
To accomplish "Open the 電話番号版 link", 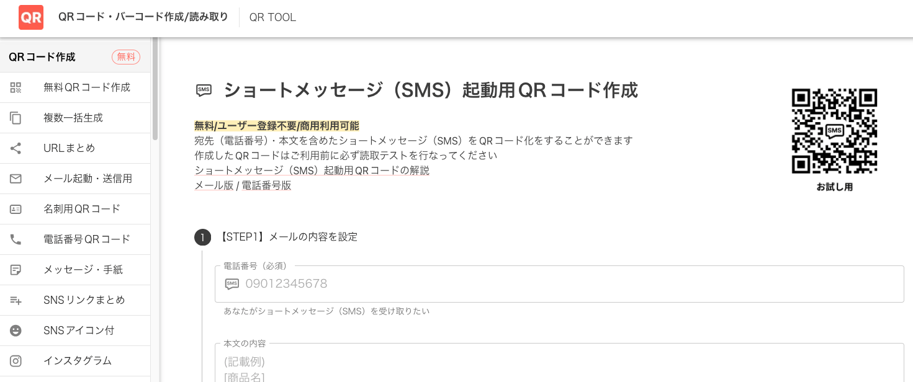I will click(266, 185).
